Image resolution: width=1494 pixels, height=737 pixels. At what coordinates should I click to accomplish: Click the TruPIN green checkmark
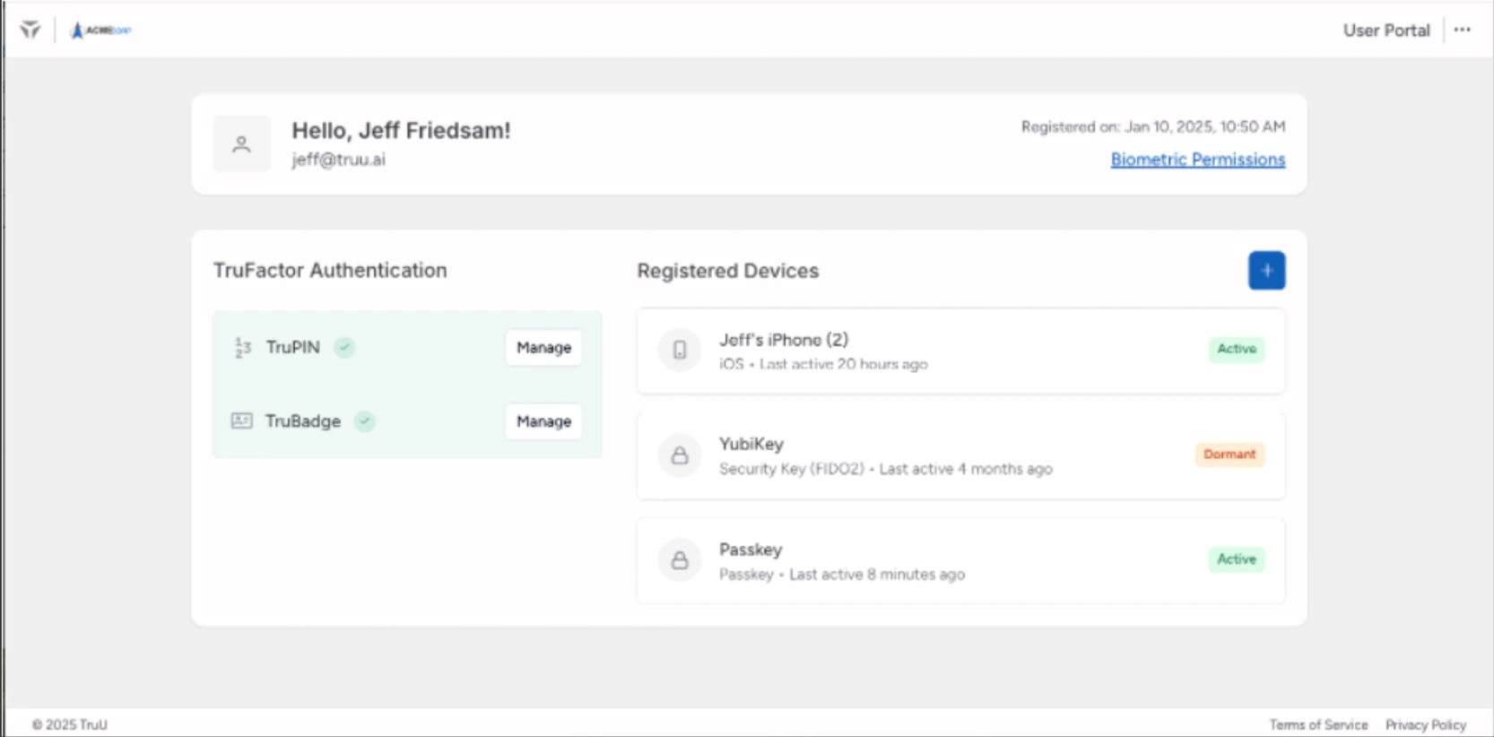pyautogui.click(x=344, y=347)
